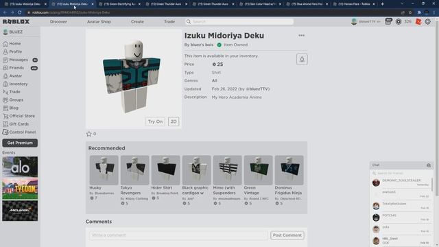Viewport: 439px width, 247px height.
Task: Open chat settings gear icon
Action: point(429,165)
